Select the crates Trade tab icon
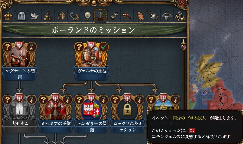Image resolution: width=243 pixels, height=144 pixels. click(x=62, y=16)
